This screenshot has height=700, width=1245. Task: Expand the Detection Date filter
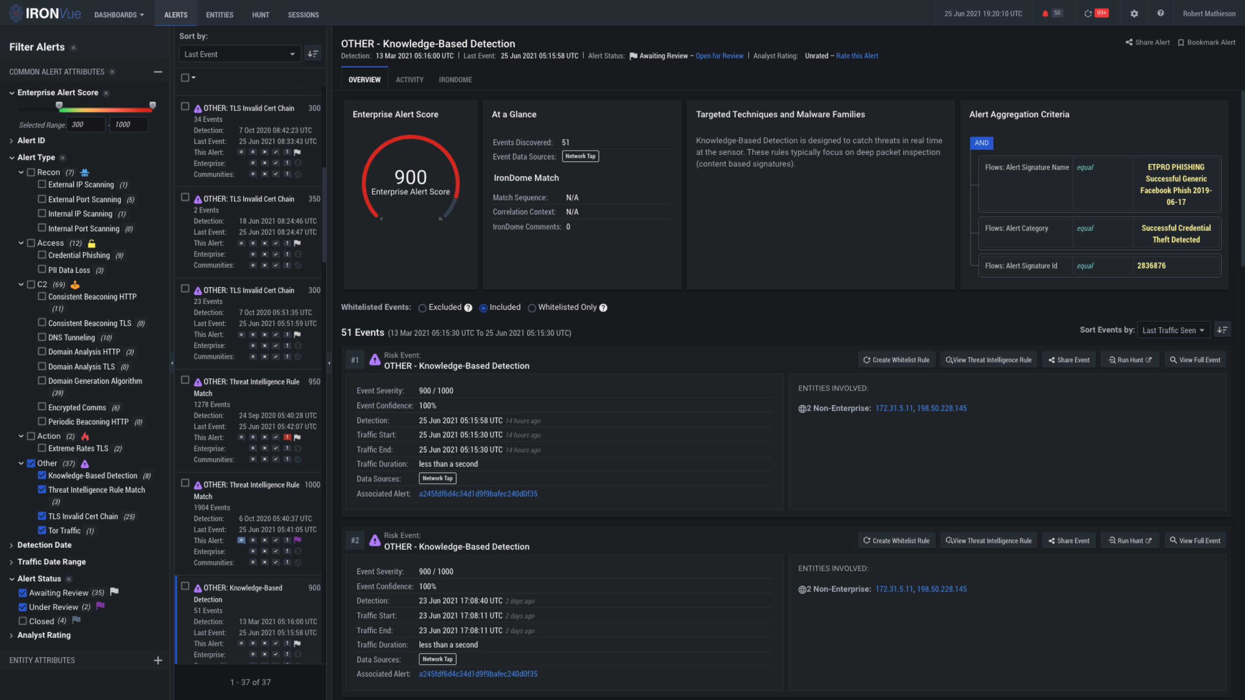click(44, 545)
